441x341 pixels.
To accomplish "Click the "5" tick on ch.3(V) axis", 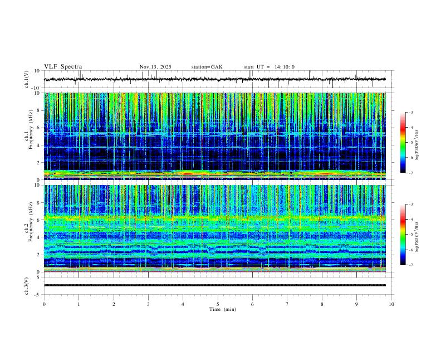I will (x=39, y=277).
